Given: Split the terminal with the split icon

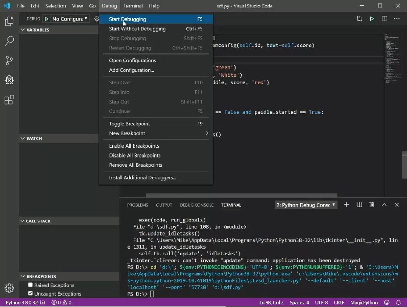Looking at the screenshot, I should coord(359,204).
